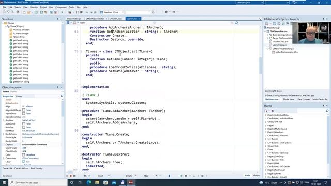331x186 pixels.
Task: Pin the Palette panel
Action: pos(323,106)
